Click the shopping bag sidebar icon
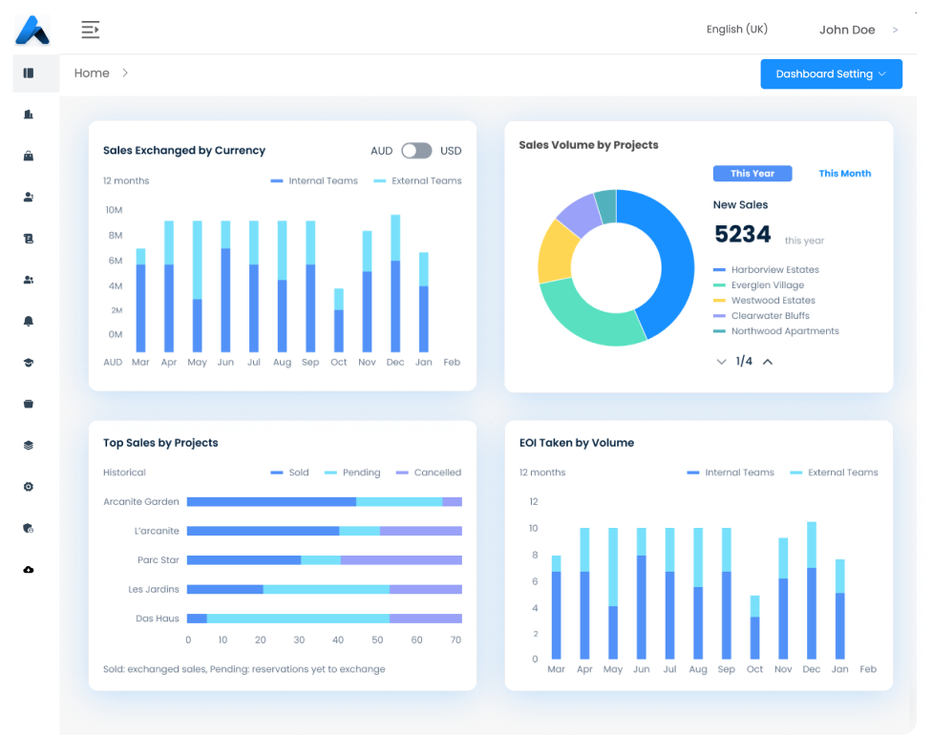Image resolution: width=932 pixels, height=735 pixels. (29, 156)
